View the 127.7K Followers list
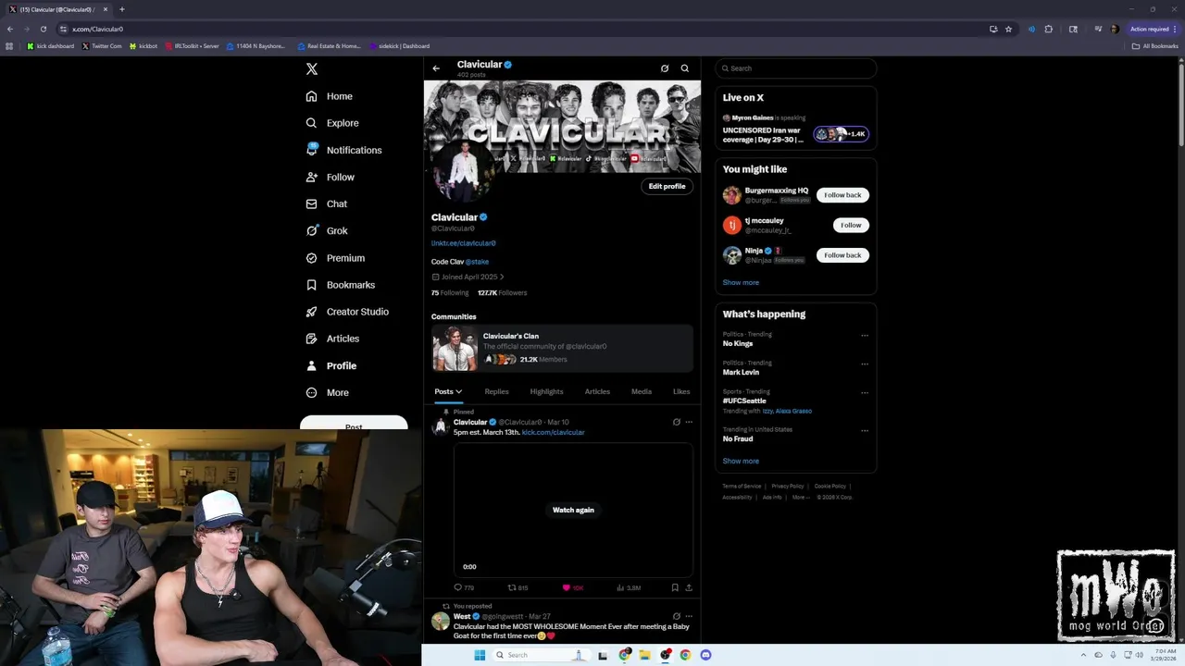1185x666 pixels. click(502, 293)
